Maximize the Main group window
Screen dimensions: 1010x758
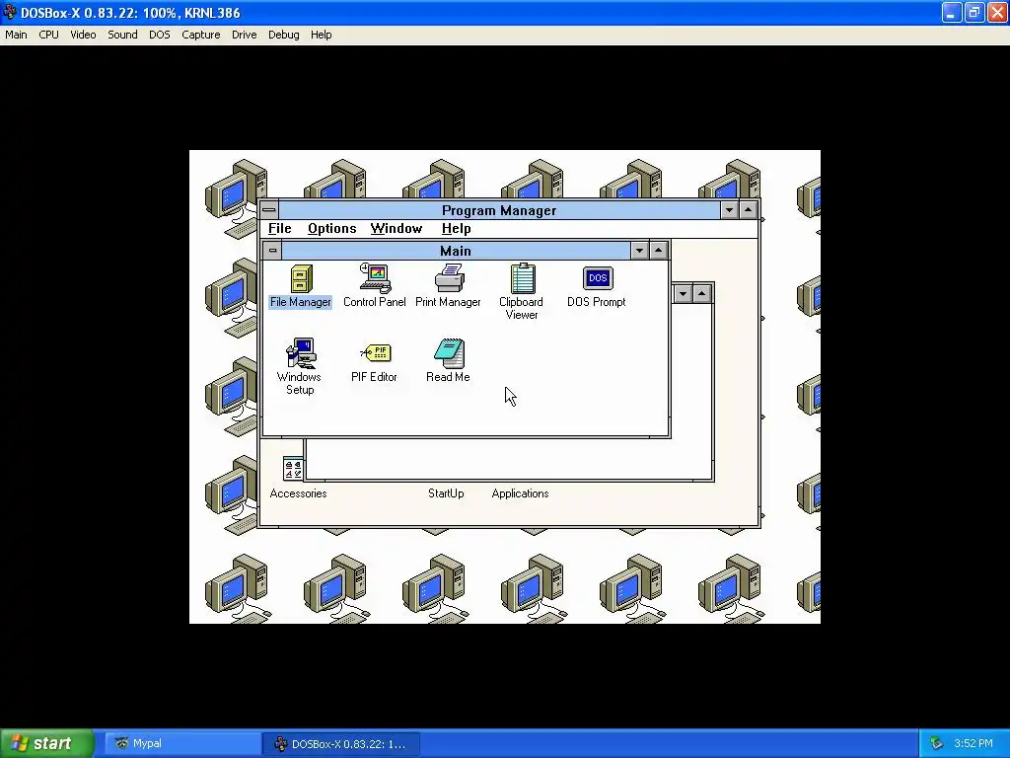(x=658, y=251)
